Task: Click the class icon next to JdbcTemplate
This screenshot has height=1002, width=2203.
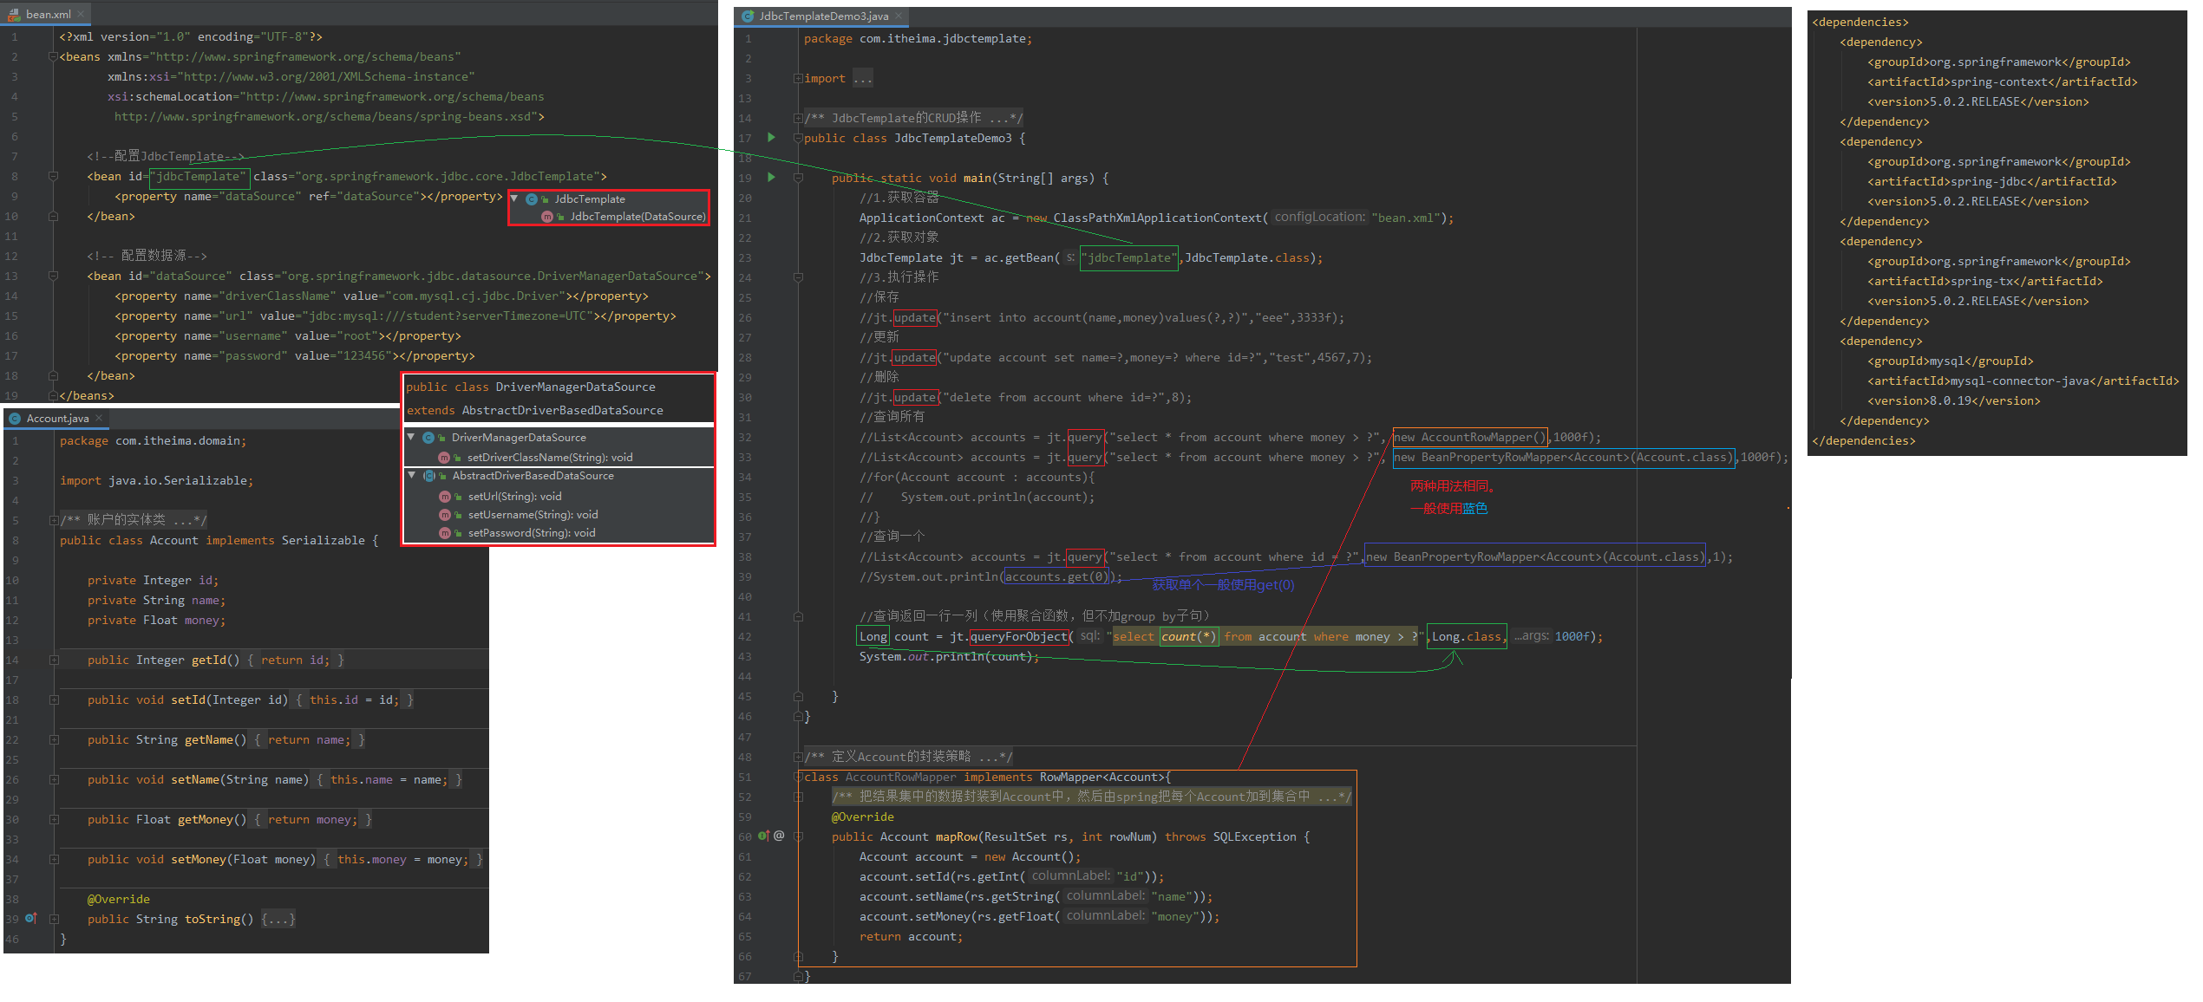Action: point(531,199)
